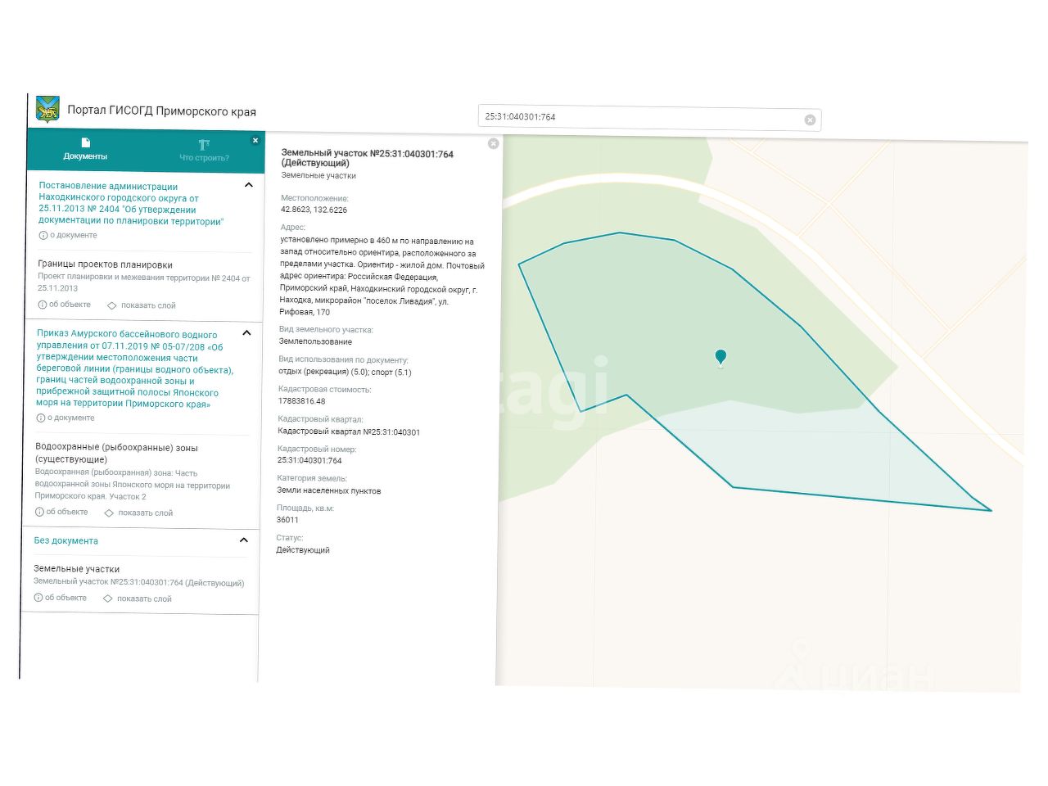The width and height of the screenshot is (1048, 786).
Task: Click the Земельный участок №25:31:040301:764 heading
Action: [x=367, y=158]
